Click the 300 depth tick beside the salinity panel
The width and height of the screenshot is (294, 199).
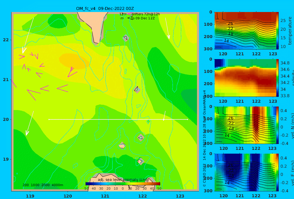(208, 96)
